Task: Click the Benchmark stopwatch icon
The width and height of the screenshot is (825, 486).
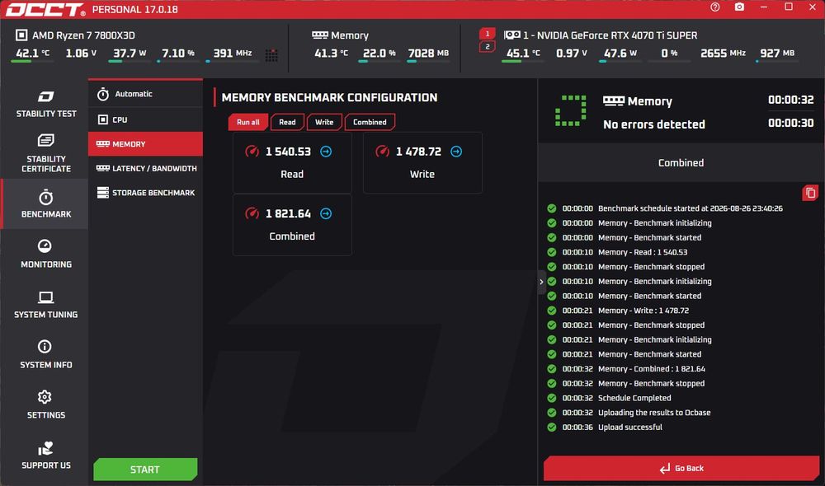Action: click(45, 197)
